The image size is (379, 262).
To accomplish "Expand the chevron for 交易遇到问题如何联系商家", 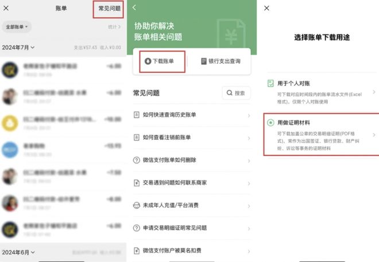I will point(249,183).
